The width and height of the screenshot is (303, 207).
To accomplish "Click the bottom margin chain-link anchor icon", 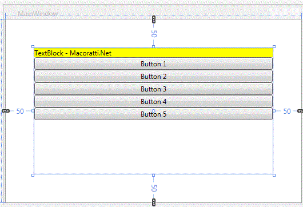I will coord(154,202).
